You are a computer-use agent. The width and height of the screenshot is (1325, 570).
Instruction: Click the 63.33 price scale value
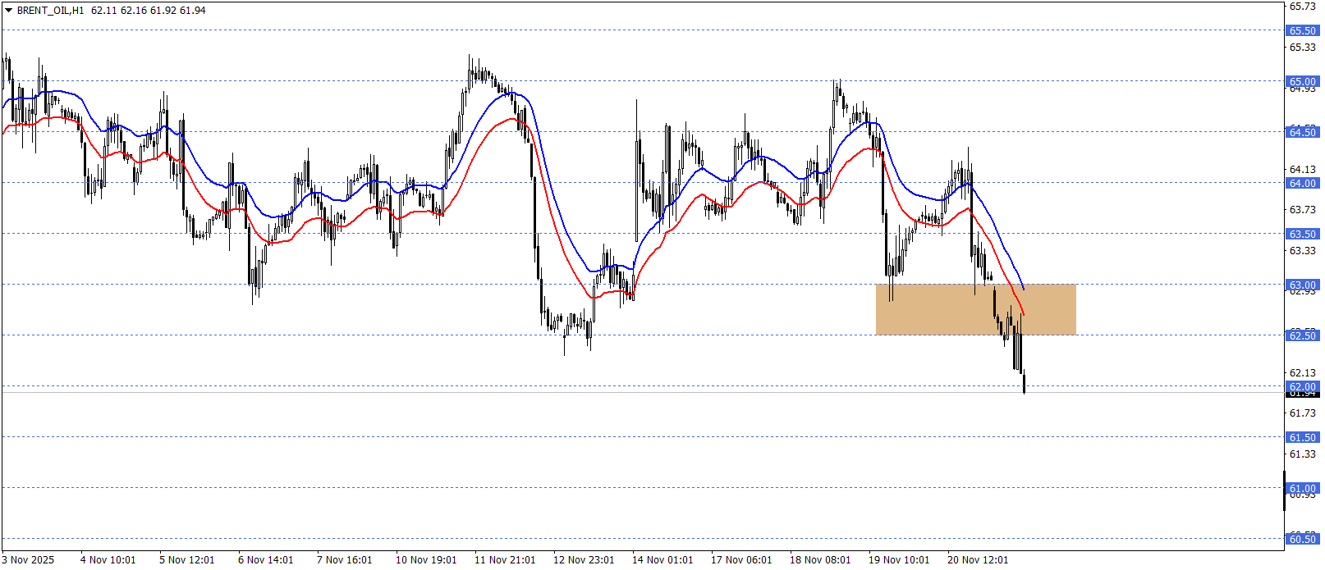click(x=1303, y=251)
